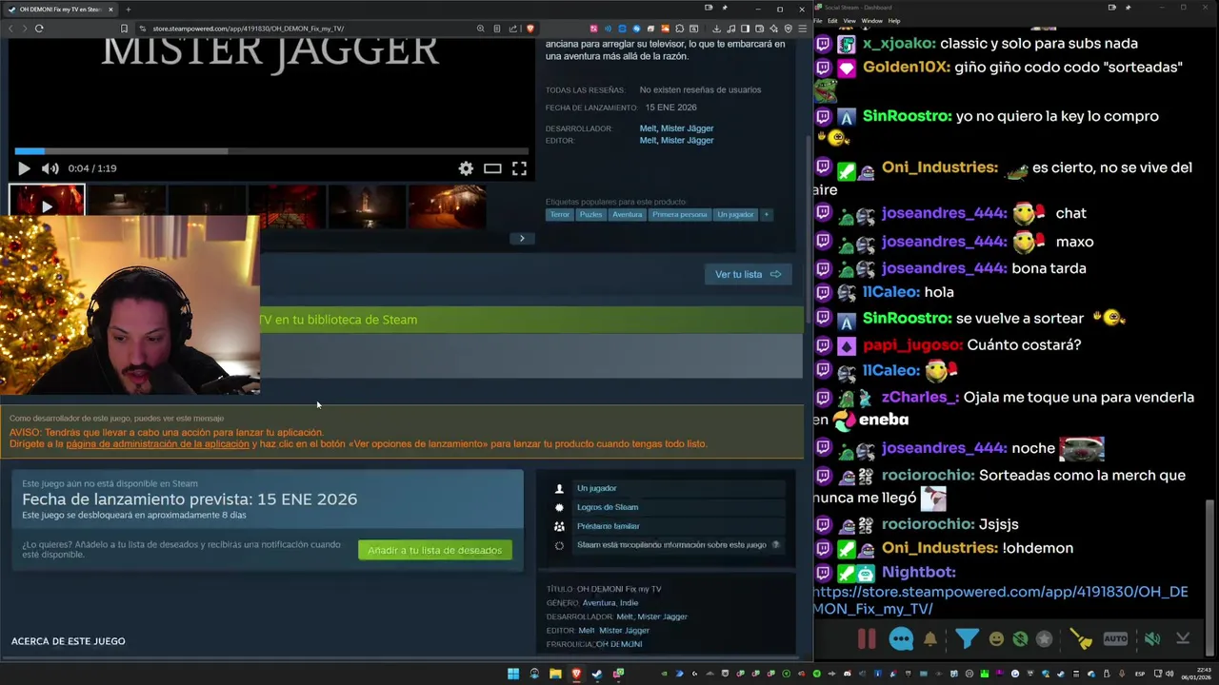Close the OH DEMON browser tab
This screenshot has height=685, width=1219.
pyautogui.click(x=110, y=10)
